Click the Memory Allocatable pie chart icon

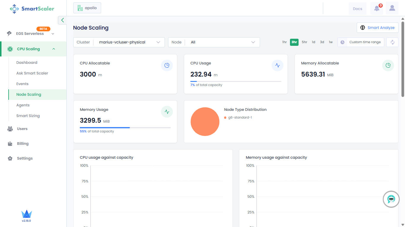[x=388, y=65]
